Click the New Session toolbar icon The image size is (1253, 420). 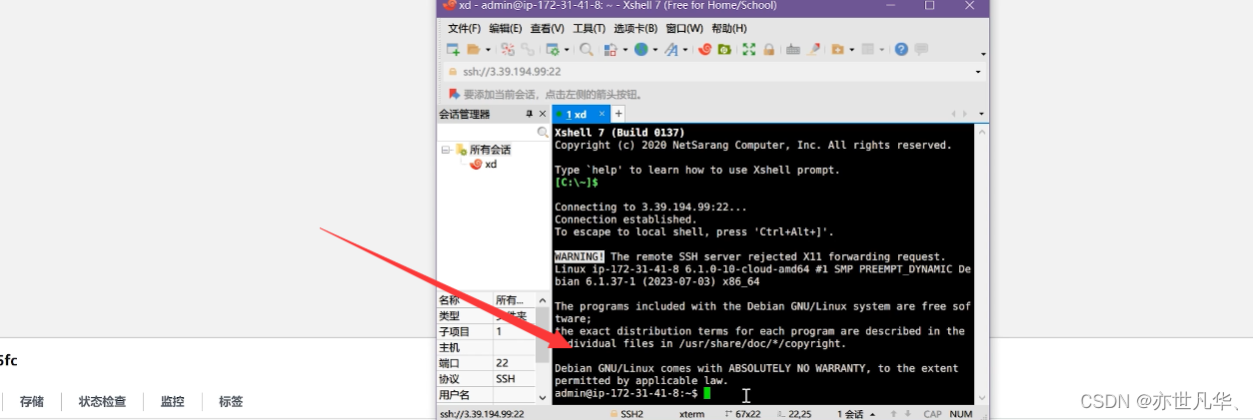tap(454, 49)
